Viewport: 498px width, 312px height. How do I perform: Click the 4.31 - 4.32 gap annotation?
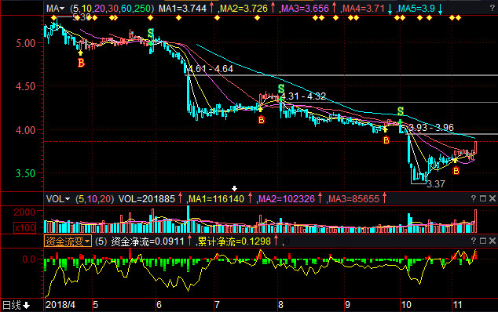(304, 96)
